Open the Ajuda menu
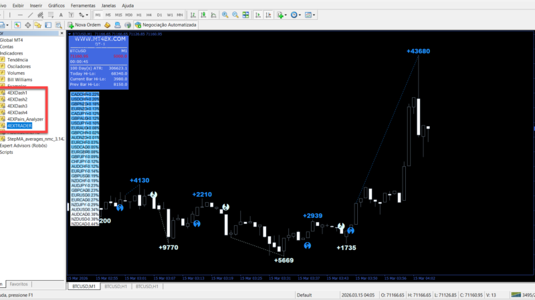 (x=128, y=5)
